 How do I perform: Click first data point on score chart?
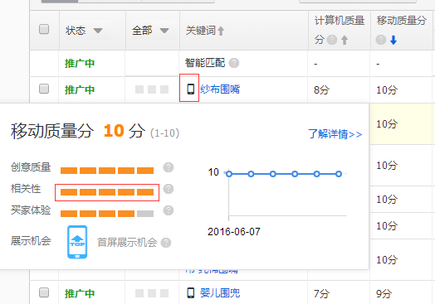229,174
